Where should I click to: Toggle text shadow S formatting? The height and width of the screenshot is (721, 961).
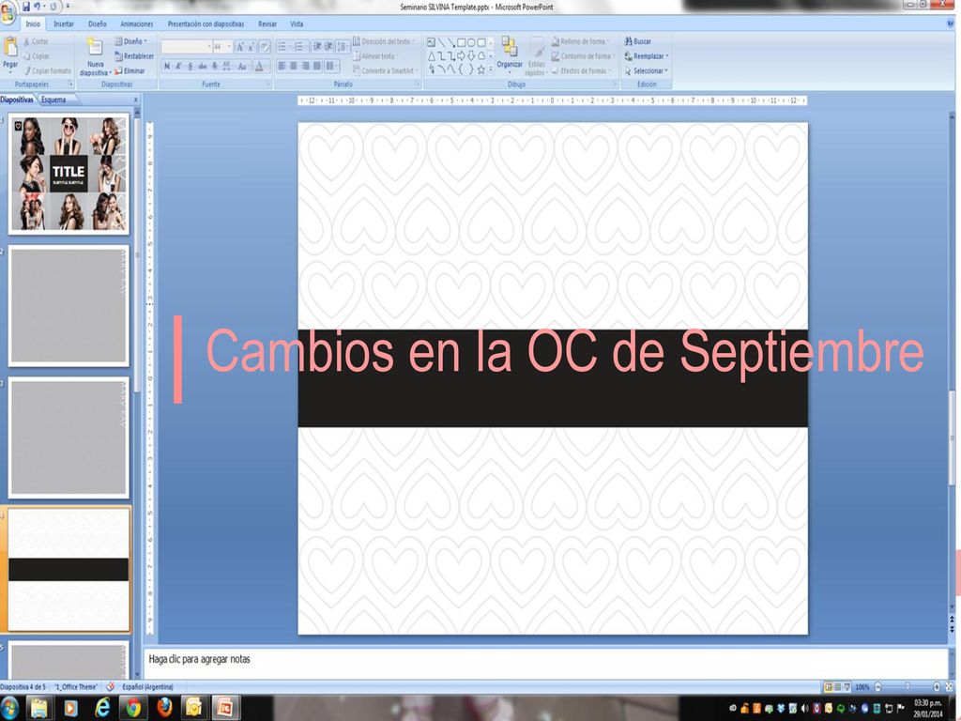[x=214, y=67]
